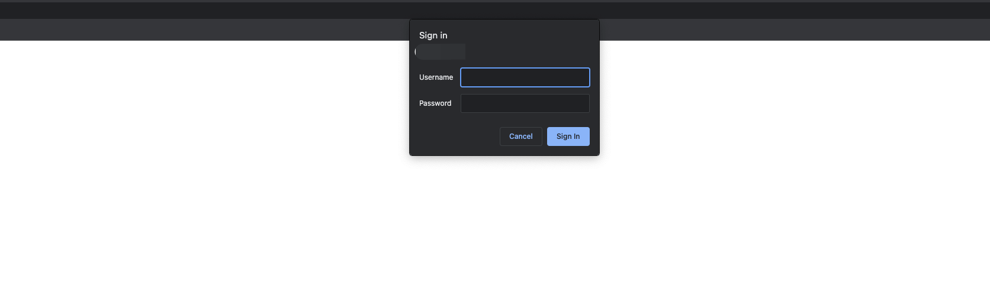Viewport: 990px width, 286px height.
Task: Click the Cancel button
Action: tap(521, 136)
